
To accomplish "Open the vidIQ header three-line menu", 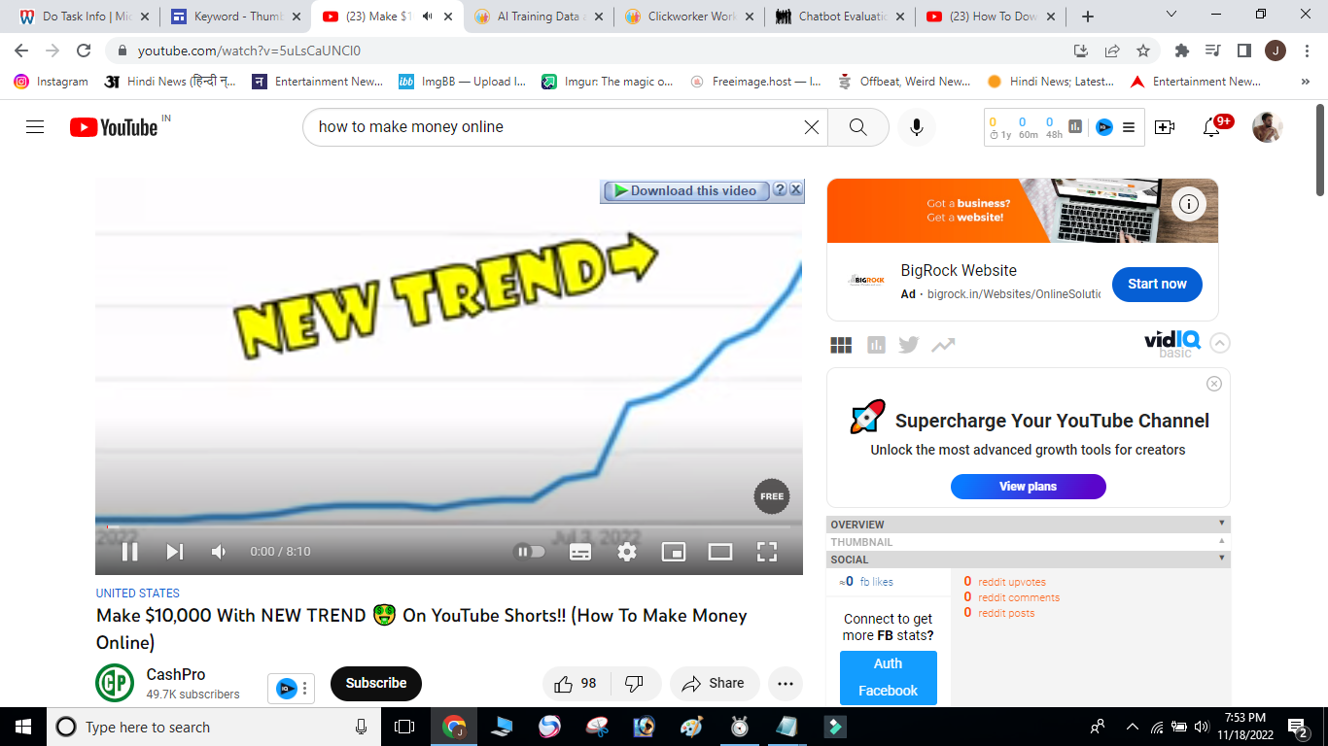I will [1129, 127].
